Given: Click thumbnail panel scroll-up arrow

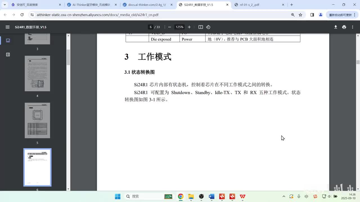Looking at the screenshot, I should pos(68,36).
